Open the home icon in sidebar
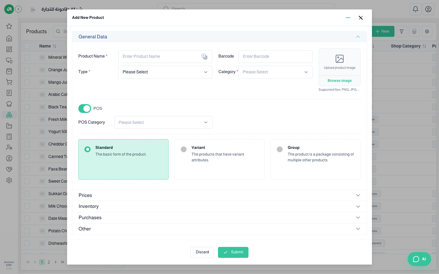Image resolution: width=439 pixels, height=274 pixels. (x=9, y=38)
